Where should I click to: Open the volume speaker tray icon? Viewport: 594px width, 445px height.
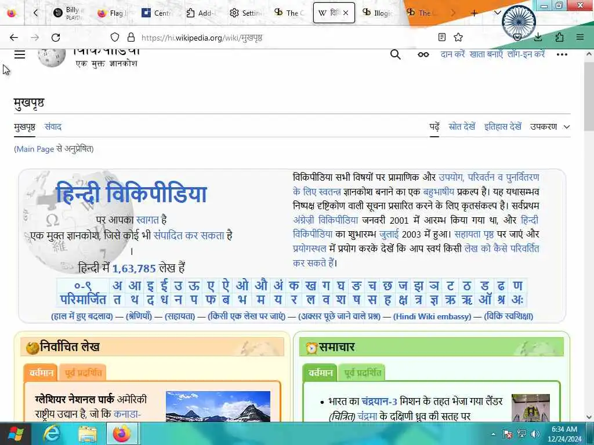coord(535,433)
